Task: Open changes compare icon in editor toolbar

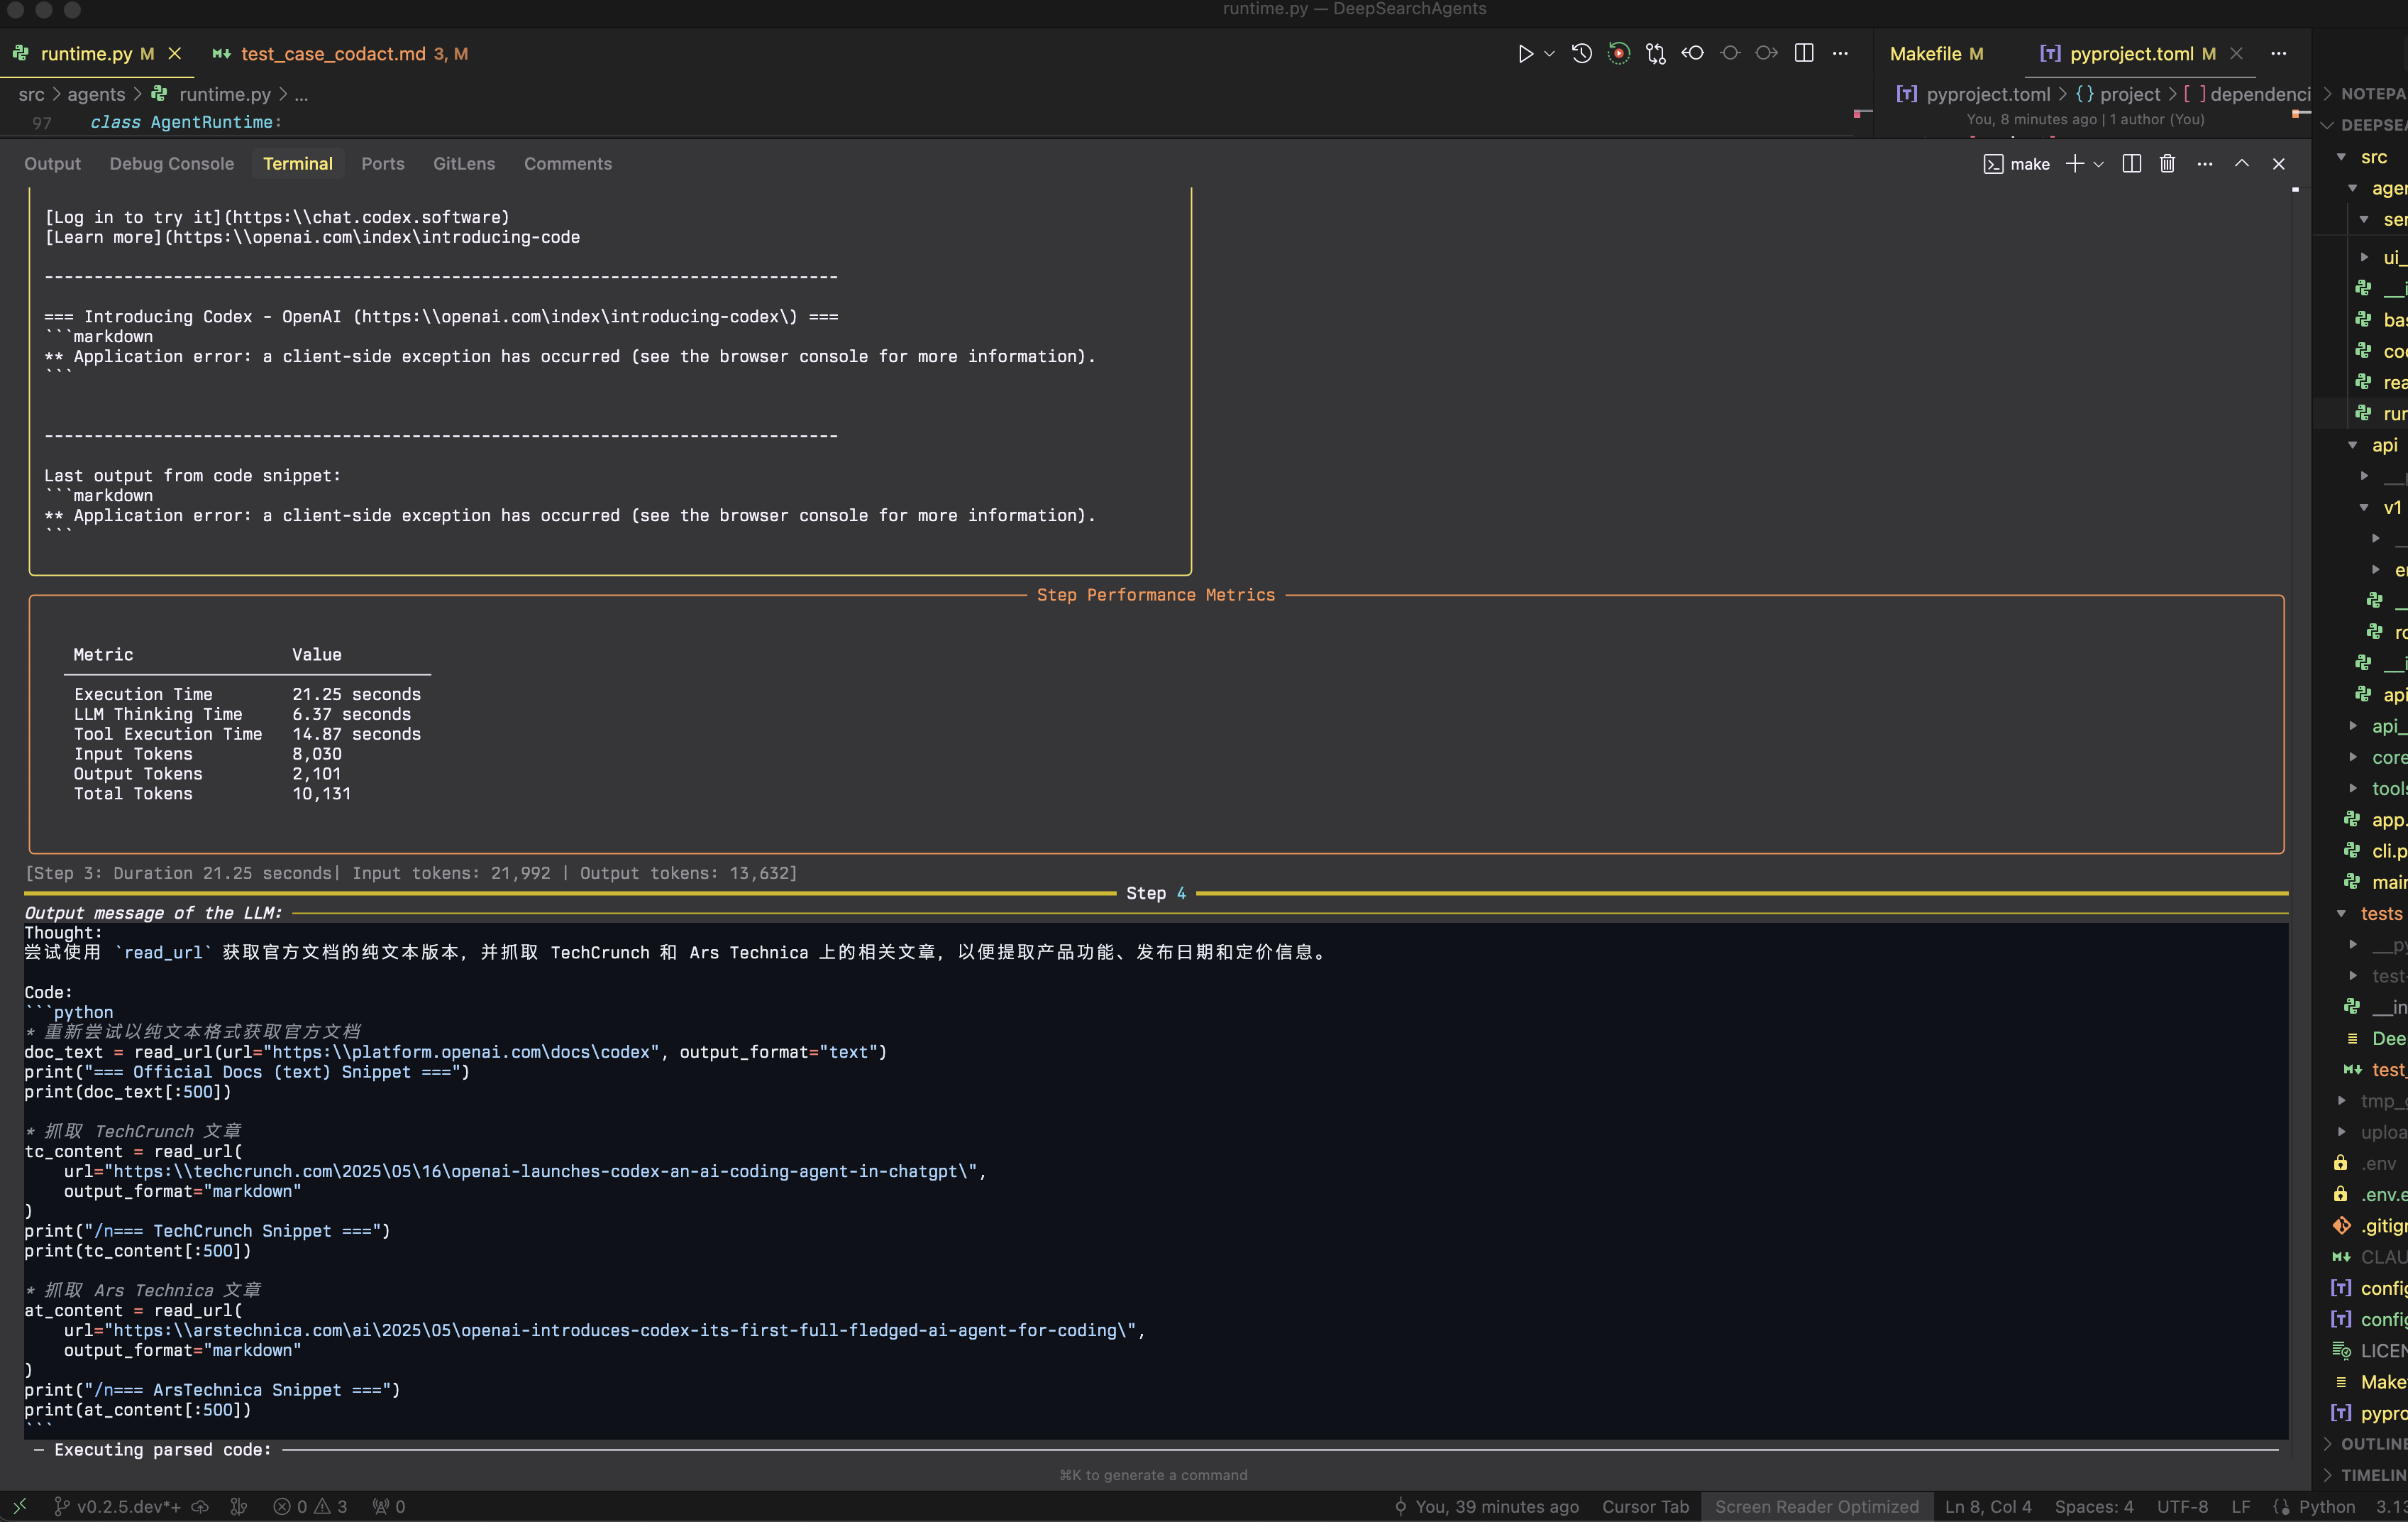Action: [1656, 54]
